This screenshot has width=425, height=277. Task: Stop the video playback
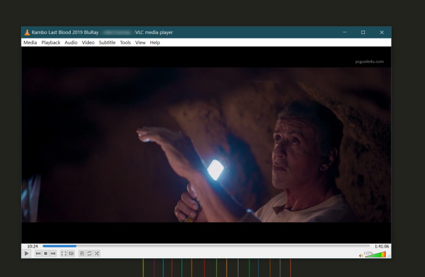45,253
